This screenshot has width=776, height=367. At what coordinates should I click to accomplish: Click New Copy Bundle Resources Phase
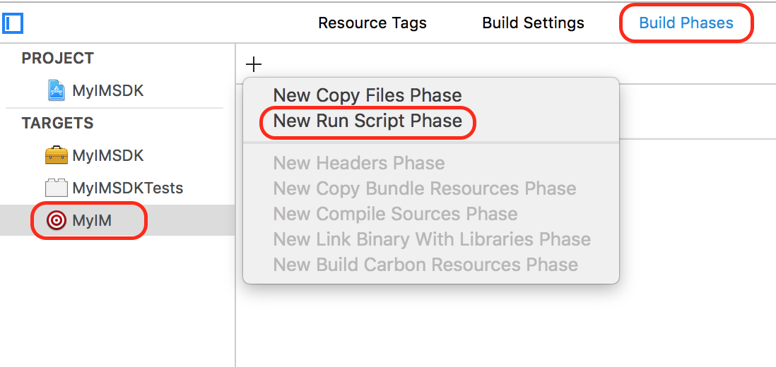click(x=424, y=188)
